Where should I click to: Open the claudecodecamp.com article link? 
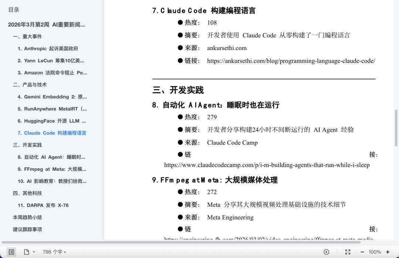pyautogui.click(x=267, y=165)
